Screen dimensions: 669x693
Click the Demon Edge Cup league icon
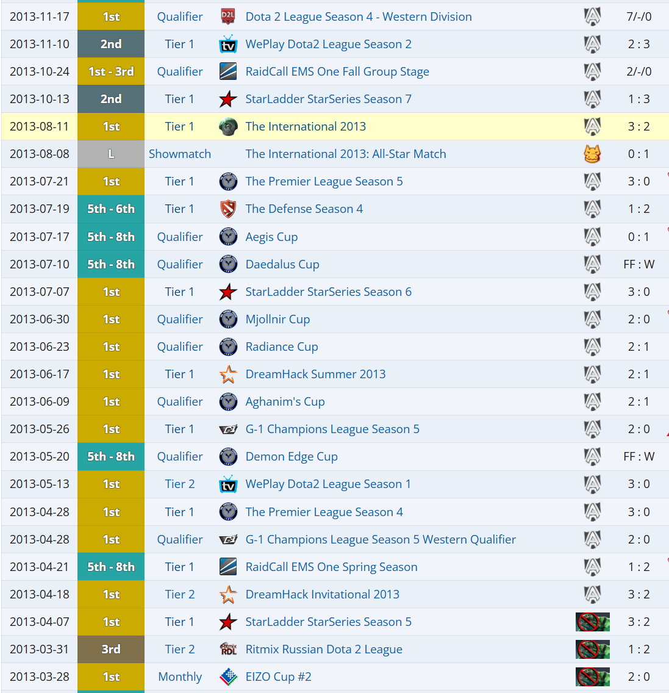point(228,456)
